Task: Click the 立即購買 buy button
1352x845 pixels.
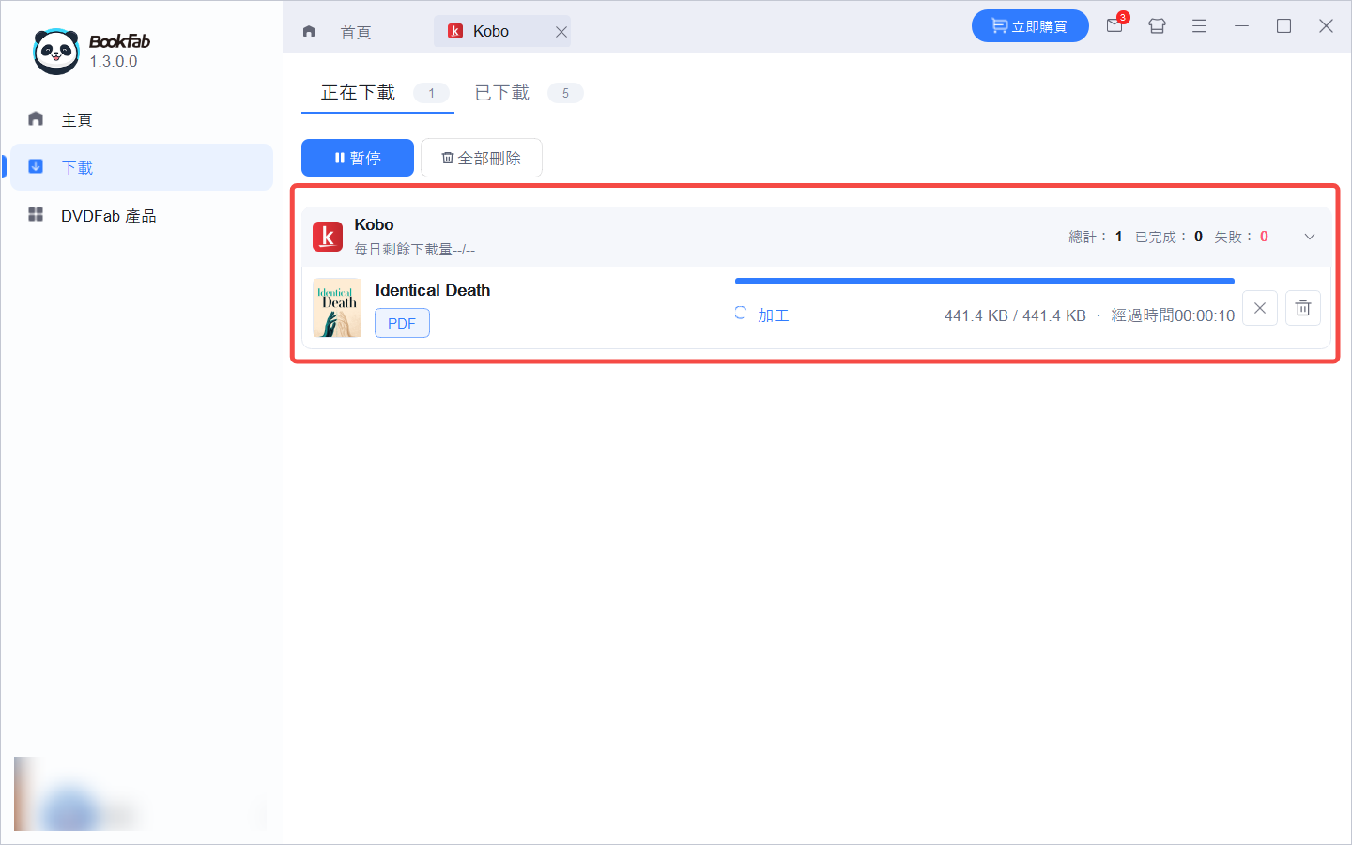Action: point(1030,26)
